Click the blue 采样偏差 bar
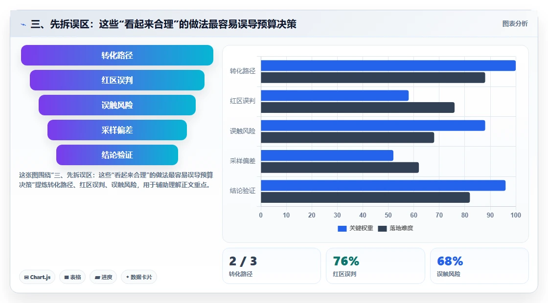The width and height of the screenshot is (548, 303). pyautogui.click(x=327, y=156)
